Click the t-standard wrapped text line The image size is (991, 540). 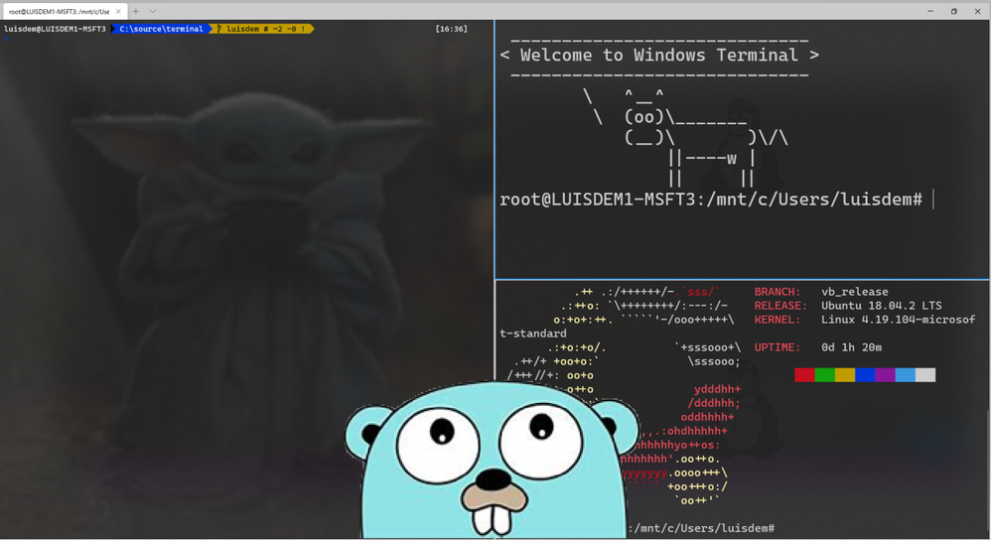click(533, 334)
